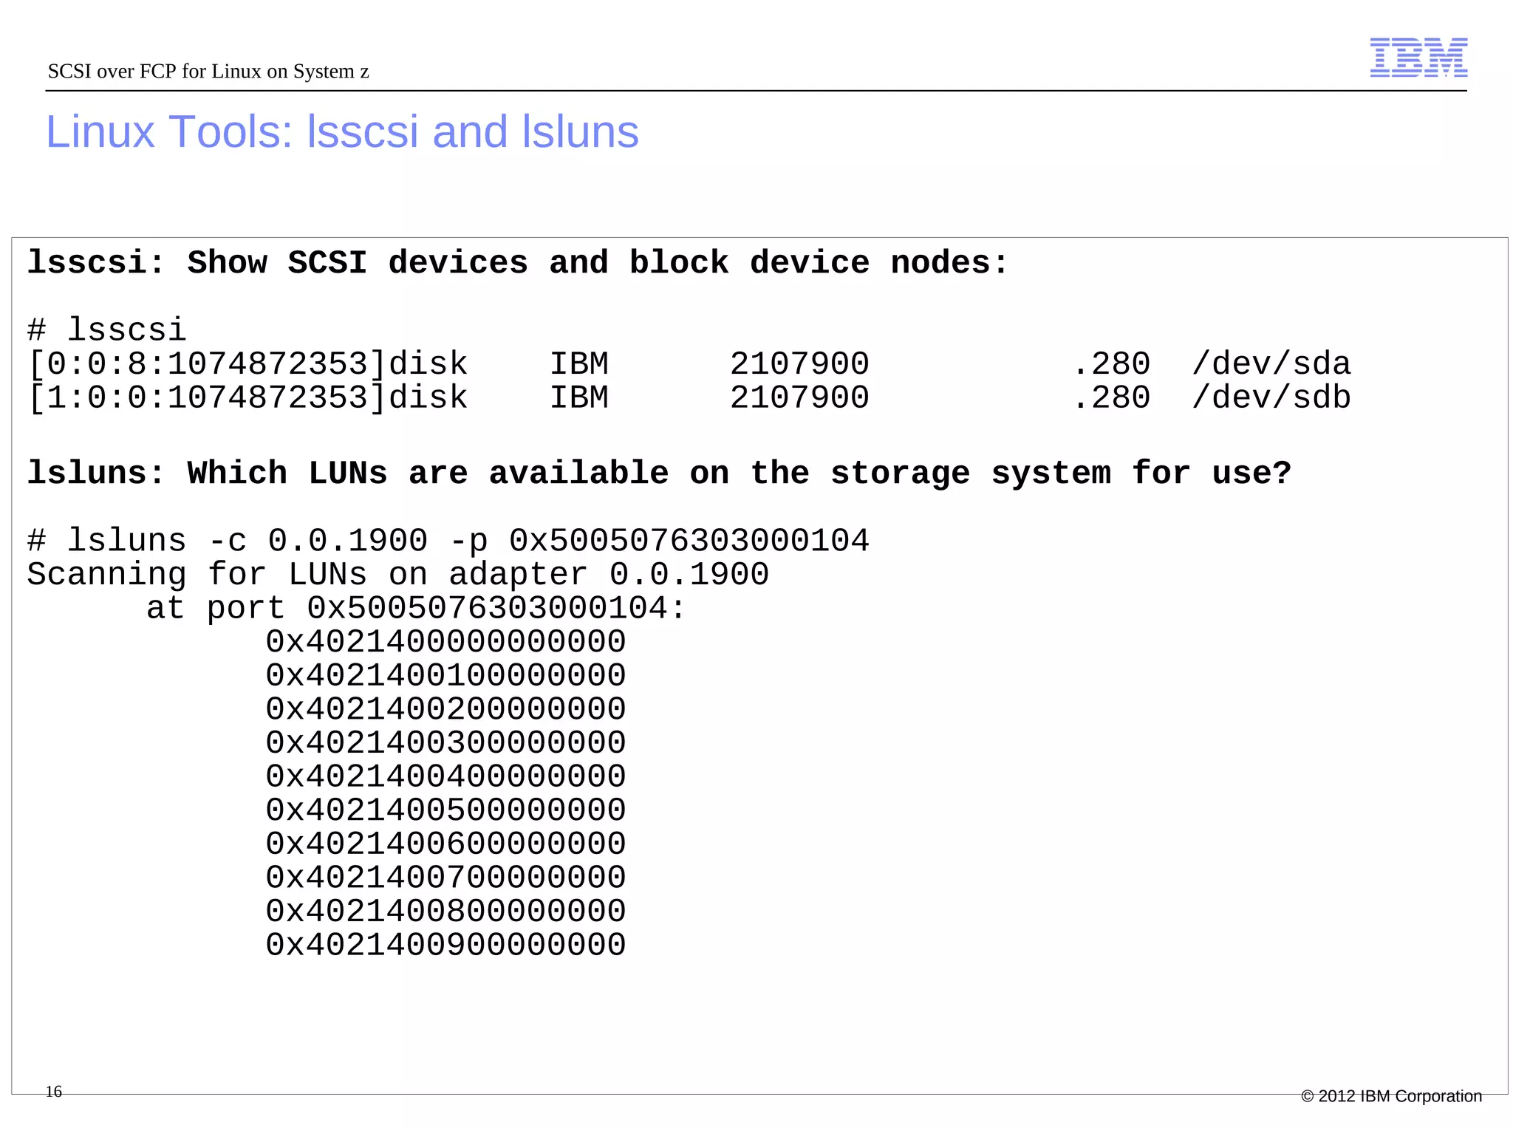Click the header text 'SCSI over FCP for Linux on System z'
Viewport: 1513px width, 1128px height.
point(208,72)
